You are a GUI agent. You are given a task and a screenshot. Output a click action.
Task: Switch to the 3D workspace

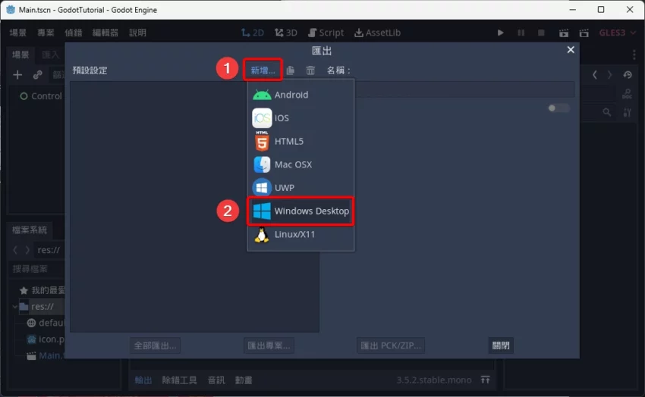point(286,33)
